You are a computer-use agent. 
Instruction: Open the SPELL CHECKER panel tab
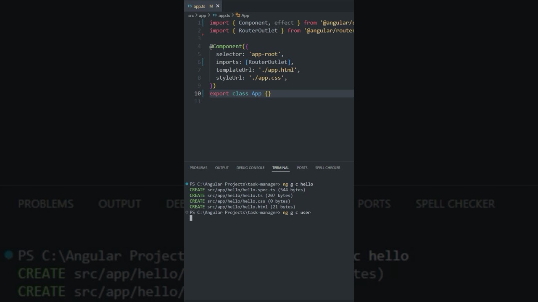(328, 168)
